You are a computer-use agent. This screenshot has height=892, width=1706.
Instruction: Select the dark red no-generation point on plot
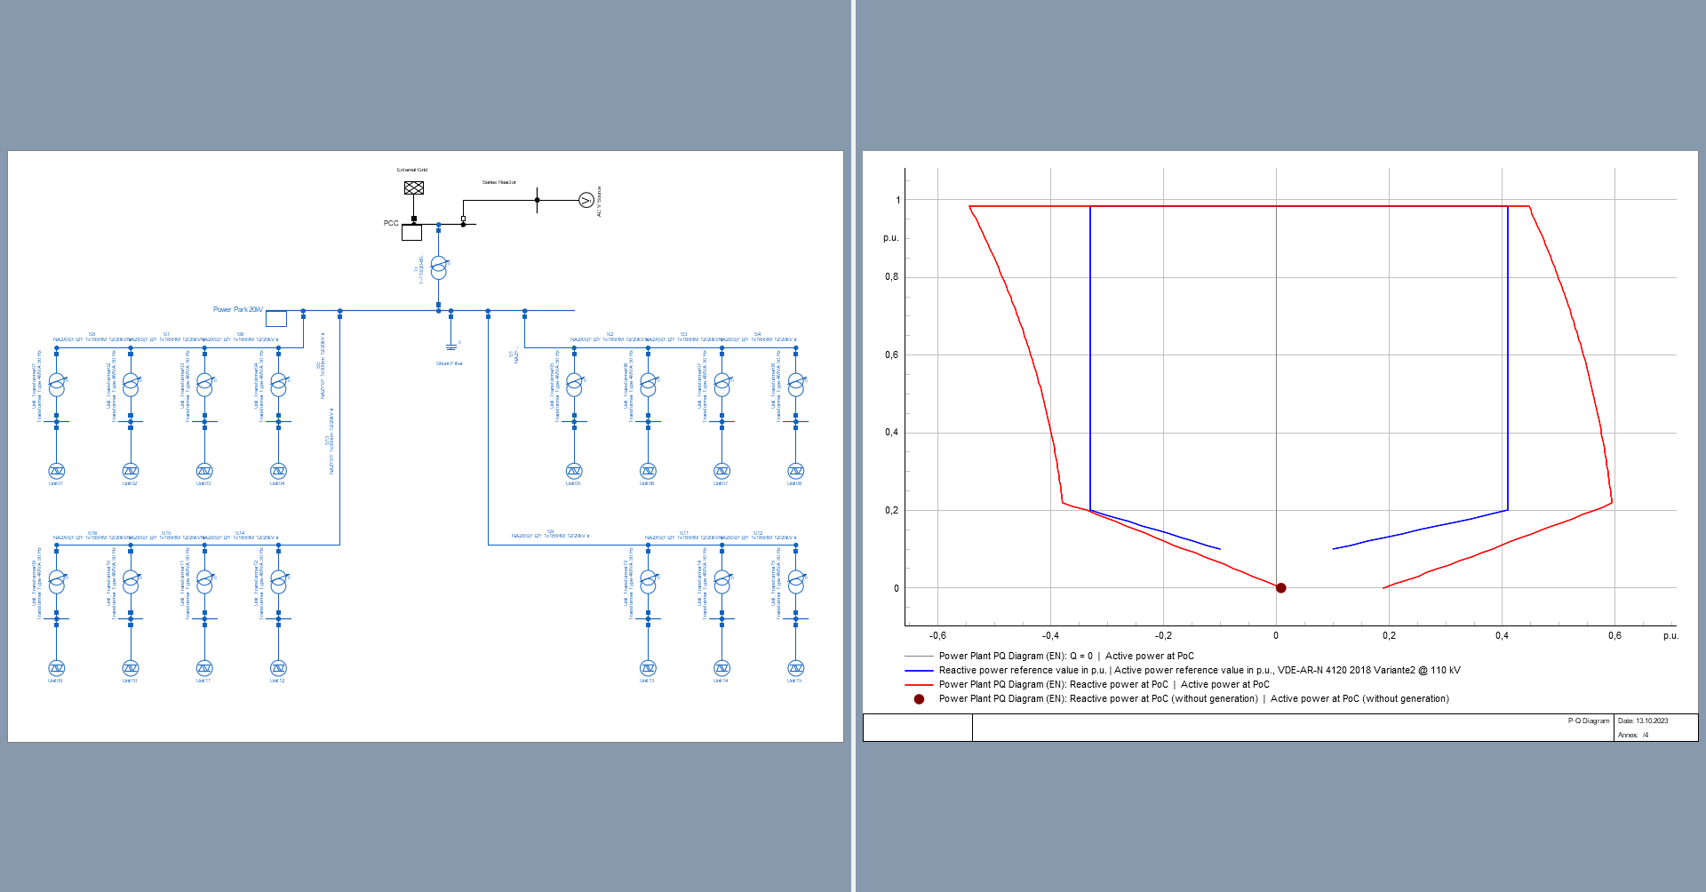pos(1281,588)
